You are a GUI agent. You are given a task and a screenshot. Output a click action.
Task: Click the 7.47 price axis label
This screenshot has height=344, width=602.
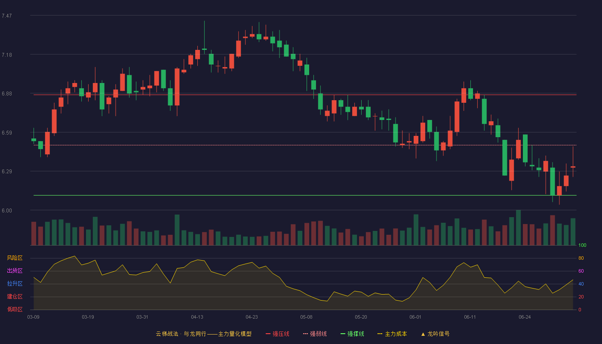pyautogui.click(x=7, y=16)
